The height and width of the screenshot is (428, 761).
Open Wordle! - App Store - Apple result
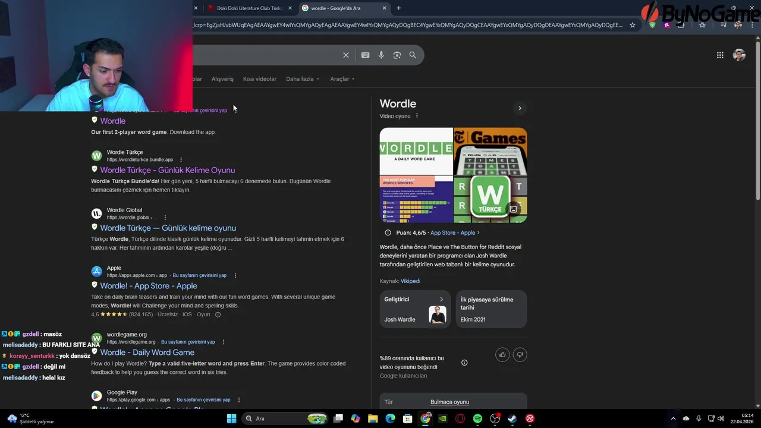point(149,286)
